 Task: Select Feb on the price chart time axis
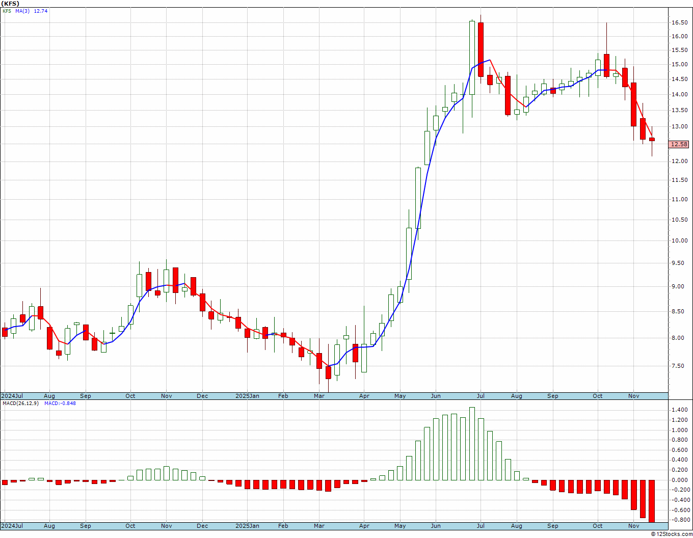click(283, 396)
